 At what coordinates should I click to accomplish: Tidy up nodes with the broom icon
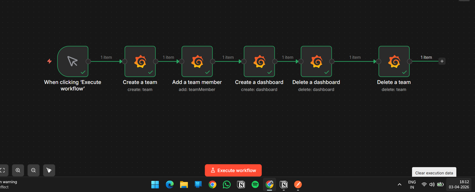coord(49,170)
